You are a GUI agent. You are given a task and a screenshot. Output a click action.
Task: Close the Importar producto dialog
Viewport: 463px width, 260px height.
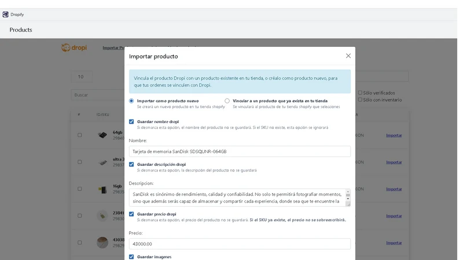point(348,55)
